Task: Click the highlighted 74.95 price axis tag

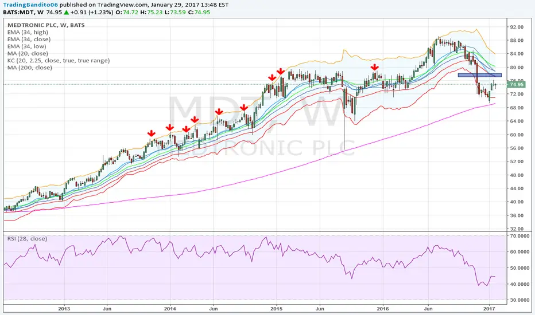Action: click(516, 84)
